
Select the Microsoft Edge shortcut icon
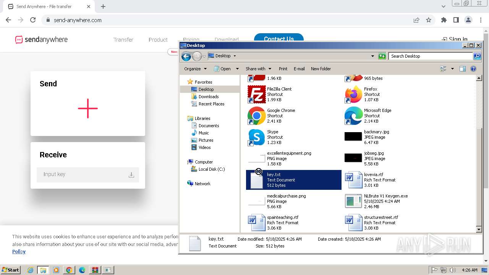[353, 116]
